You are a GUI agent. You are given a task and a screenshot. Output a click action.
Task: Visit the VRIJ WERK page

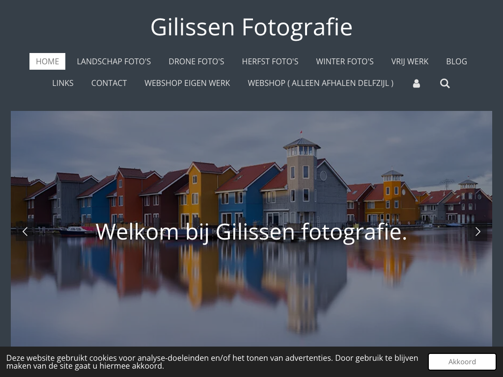coord(410,61)
